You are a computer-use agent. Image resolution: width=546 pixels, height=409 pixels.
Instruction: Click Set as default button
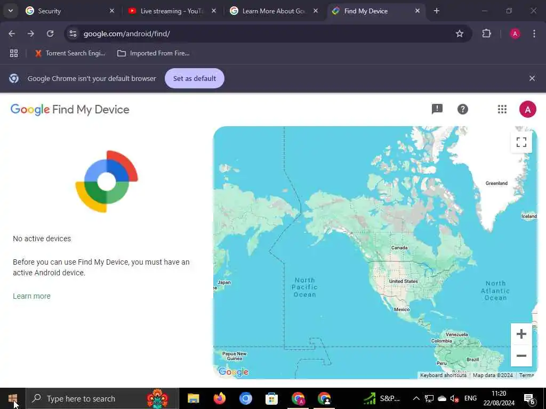(195, 78)
